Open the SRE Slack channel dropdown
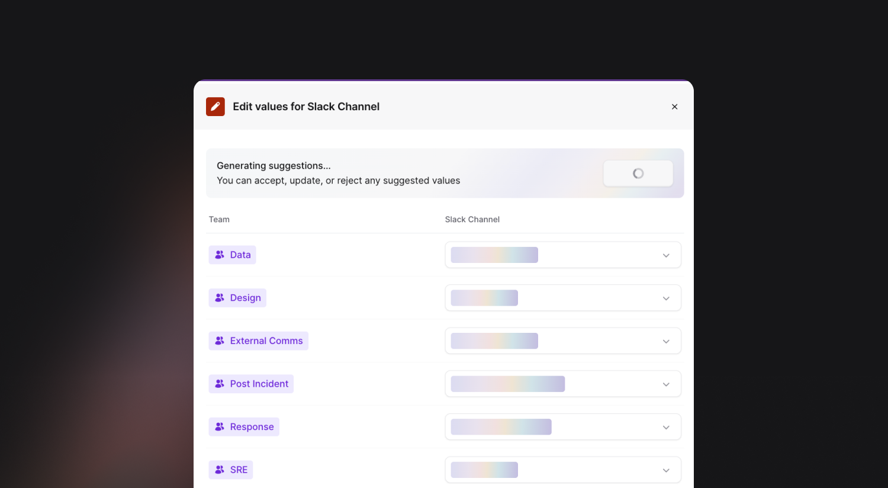The height and width of the screenshot is (488, 888). pos(666,470)
